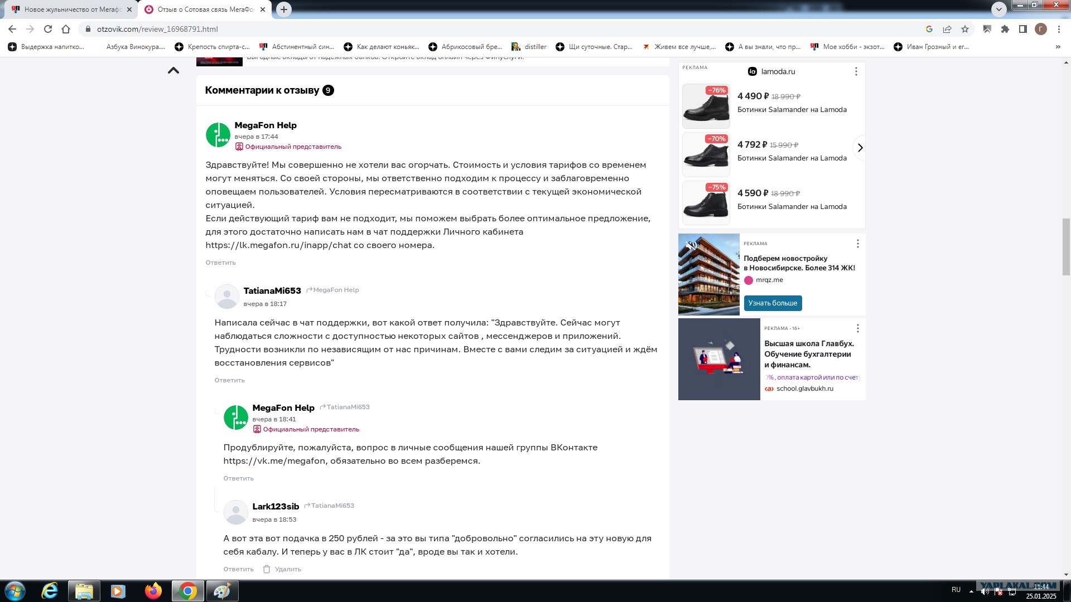Screen dimensions: 1071x602
Task: Reply to the MegaFon Help 18:41 comment
Action: [238, 478]
